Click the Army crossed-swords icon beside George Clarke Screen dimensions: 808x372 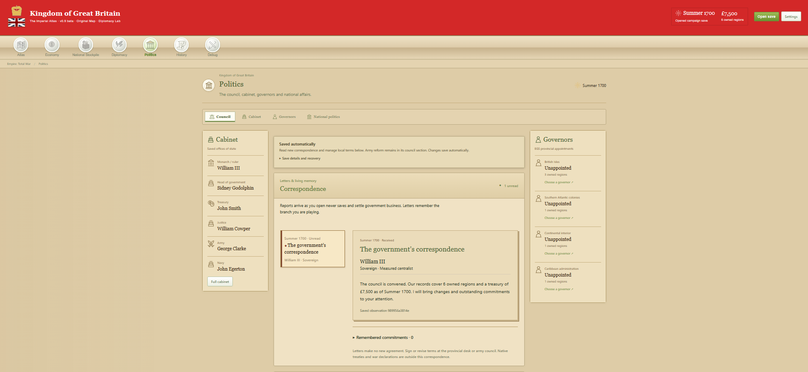click(211, 244)
